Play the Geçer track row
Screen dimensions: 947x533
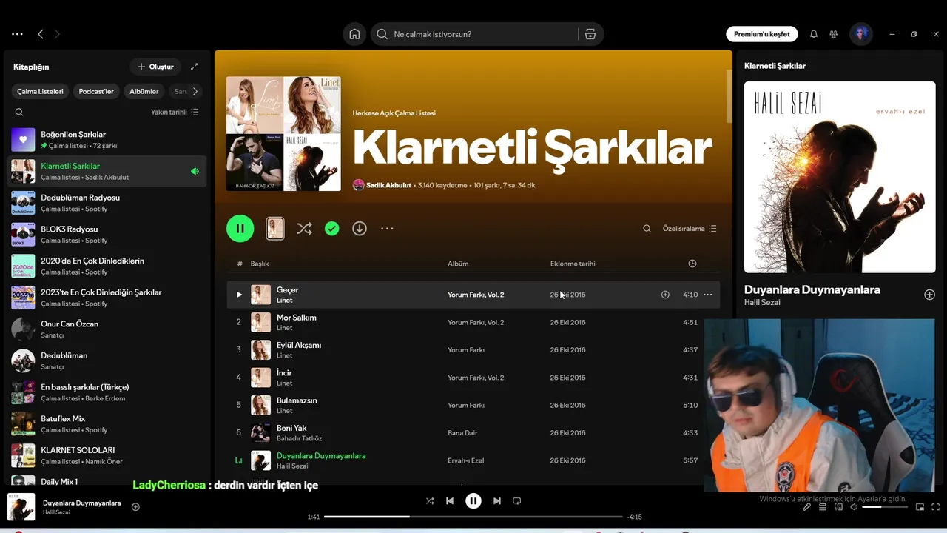[239, 295]
